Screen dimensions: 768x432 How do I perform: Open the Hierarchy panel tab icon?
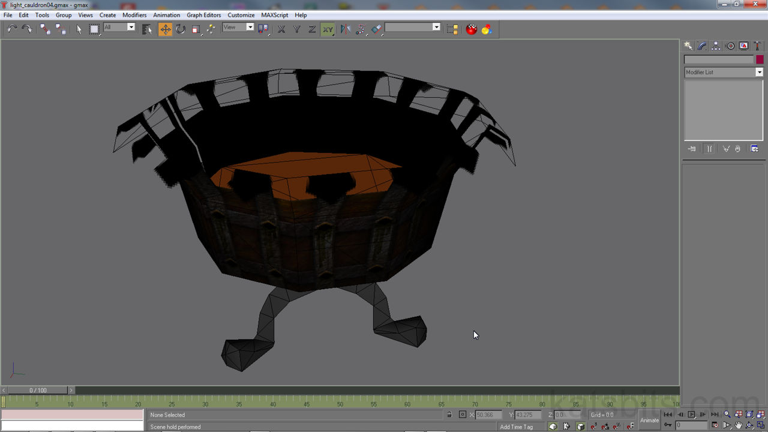point(716,46)
